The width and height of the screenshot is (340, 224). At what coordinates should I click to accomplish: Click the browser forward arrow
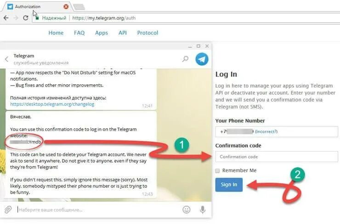[16, 18]
